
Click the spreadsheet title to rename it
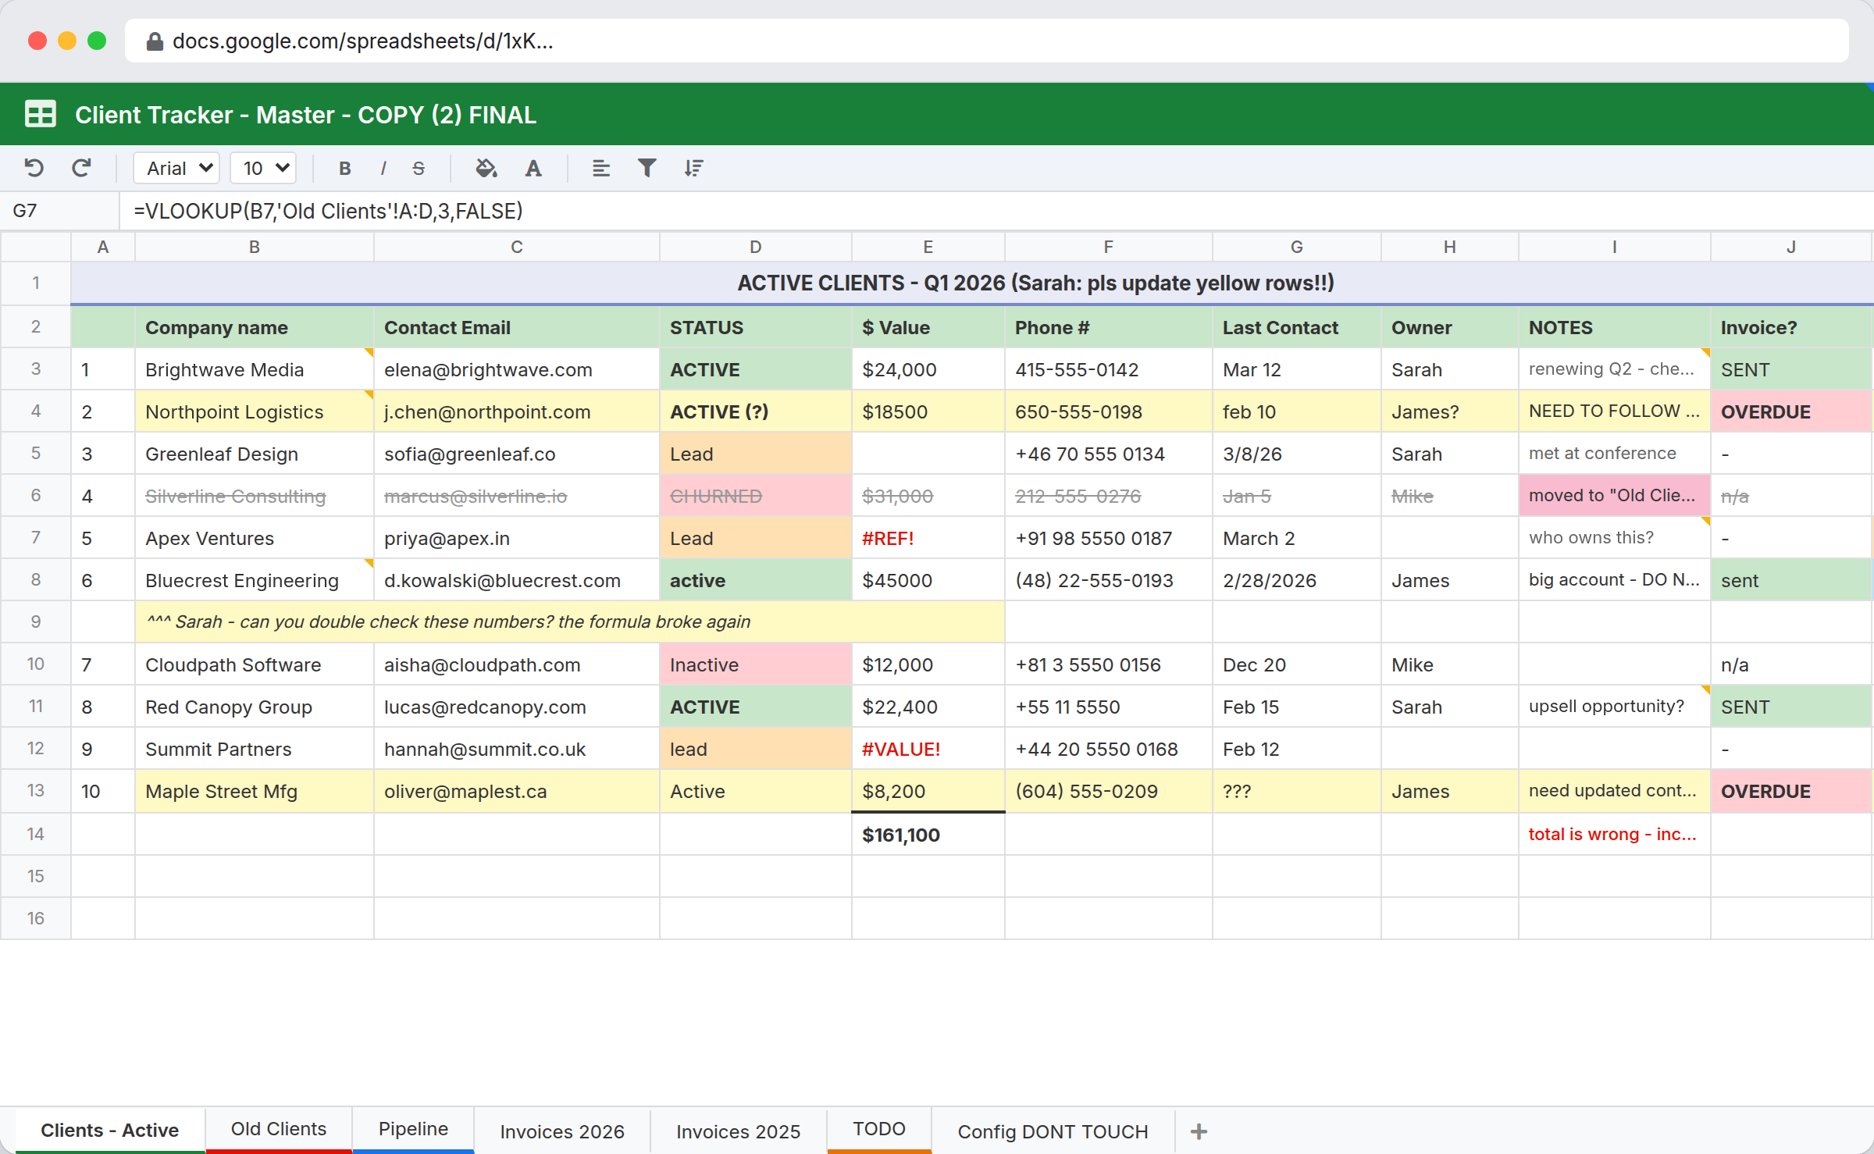click(305, 114)
